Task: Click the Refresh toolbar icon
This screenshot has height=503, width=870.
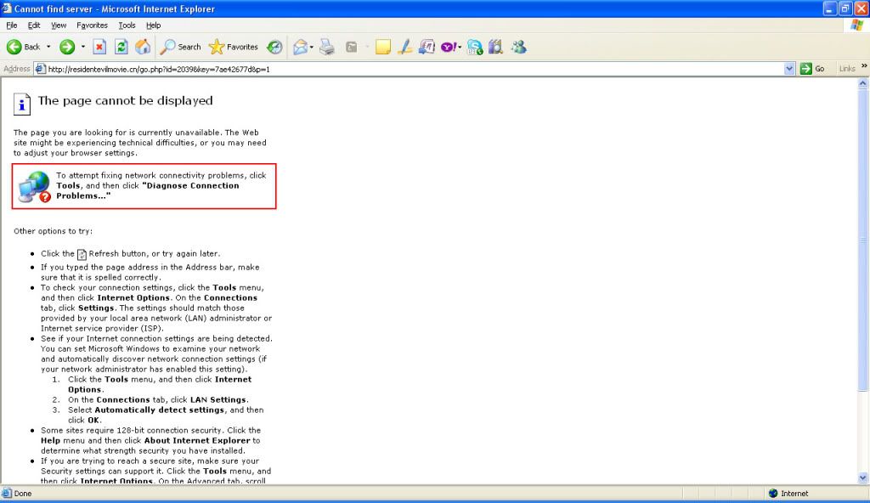Action: click(x=121, y=47)
